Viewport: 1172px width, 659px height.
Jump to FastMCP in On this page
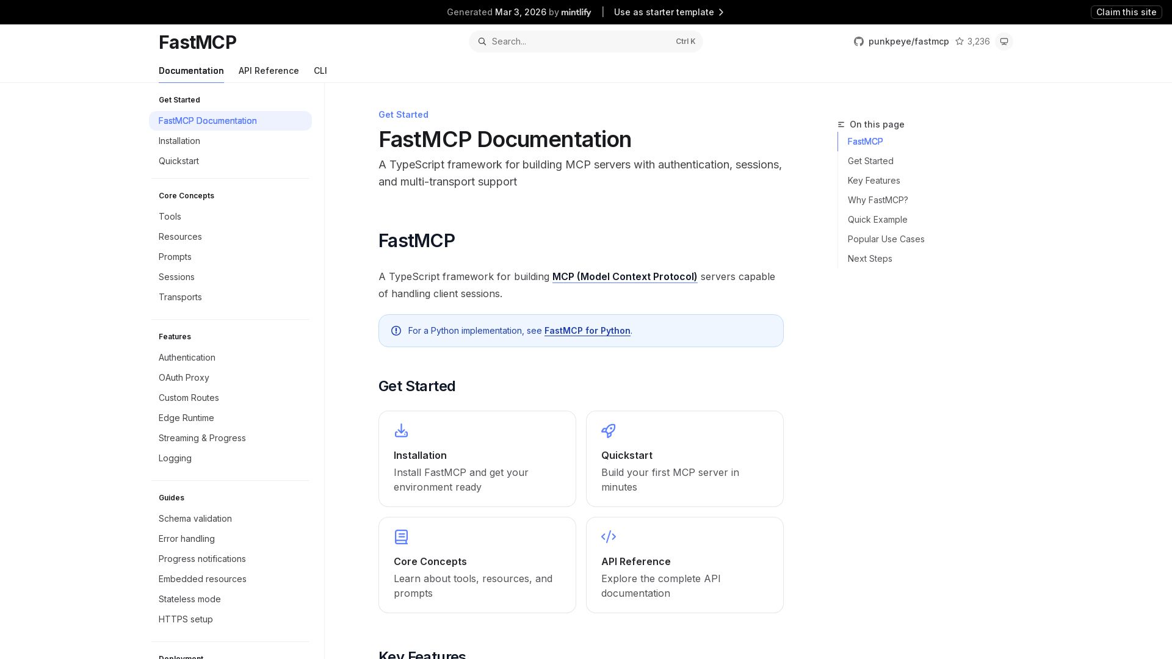[x=865, y=142]
